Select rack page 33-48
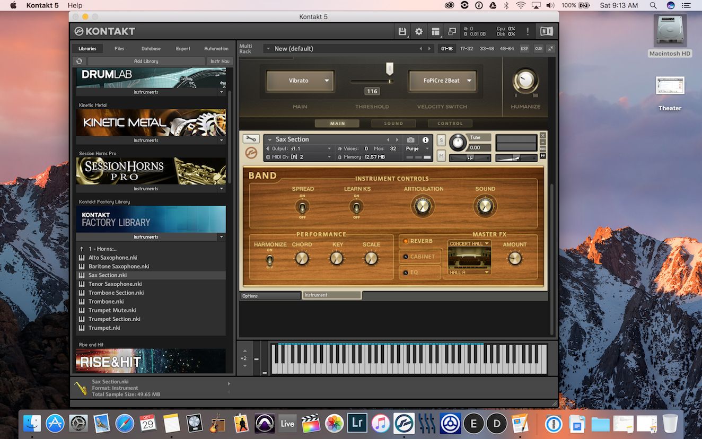 click(487, 48)
